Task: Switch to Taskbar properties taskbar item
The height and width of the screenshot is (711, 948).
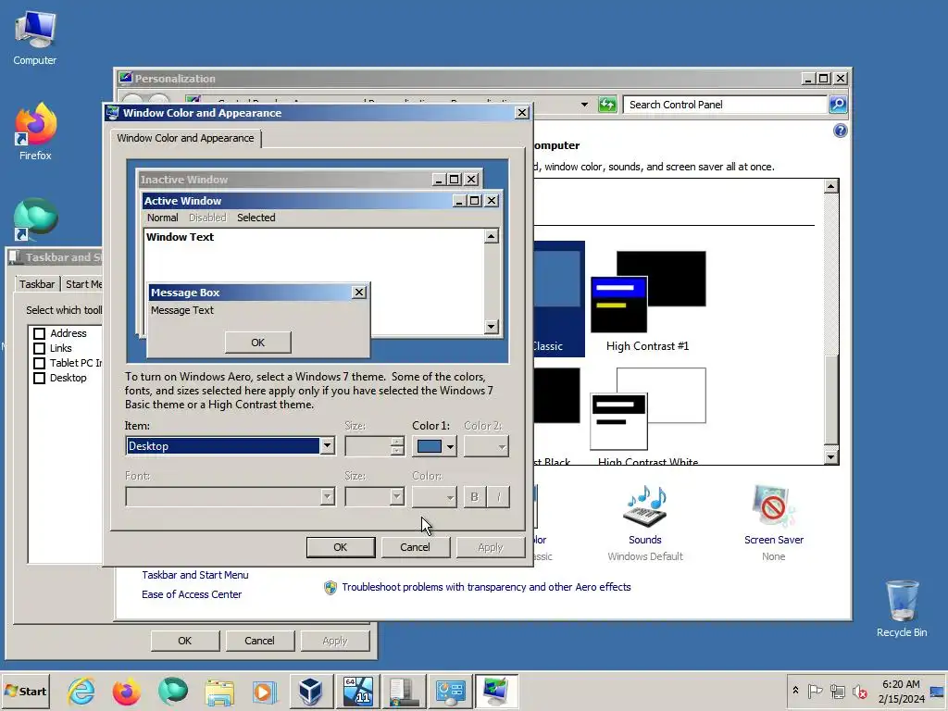Action: (404, 691)
